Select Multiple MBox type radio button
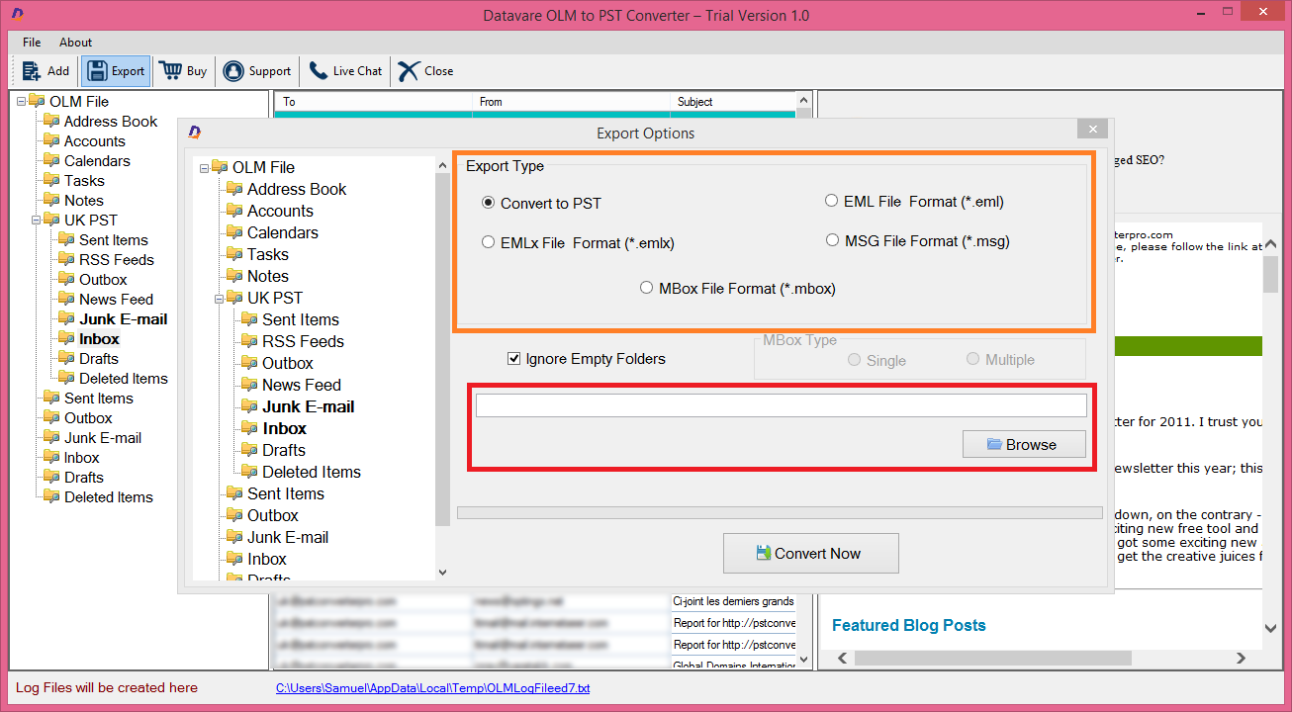 click(972, 359)
